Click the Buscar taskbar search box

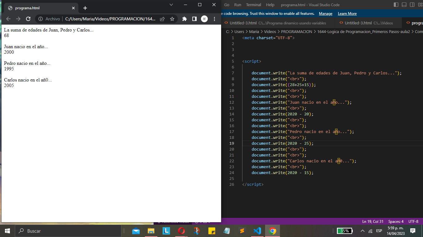pos(68,231)
